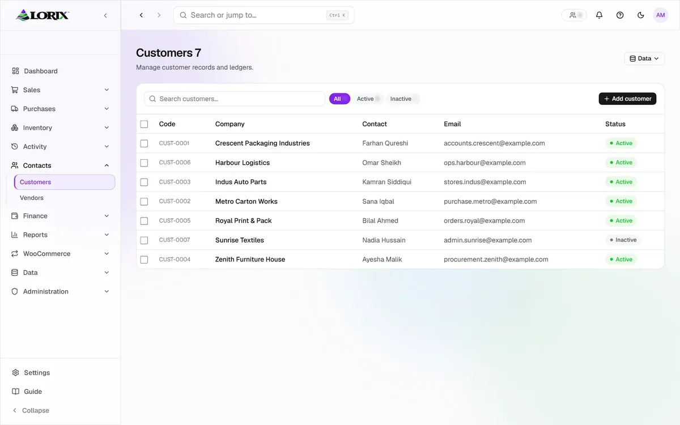Collapse sidebar using top chevron icon

pyautogui.click(x=105, y=15)
